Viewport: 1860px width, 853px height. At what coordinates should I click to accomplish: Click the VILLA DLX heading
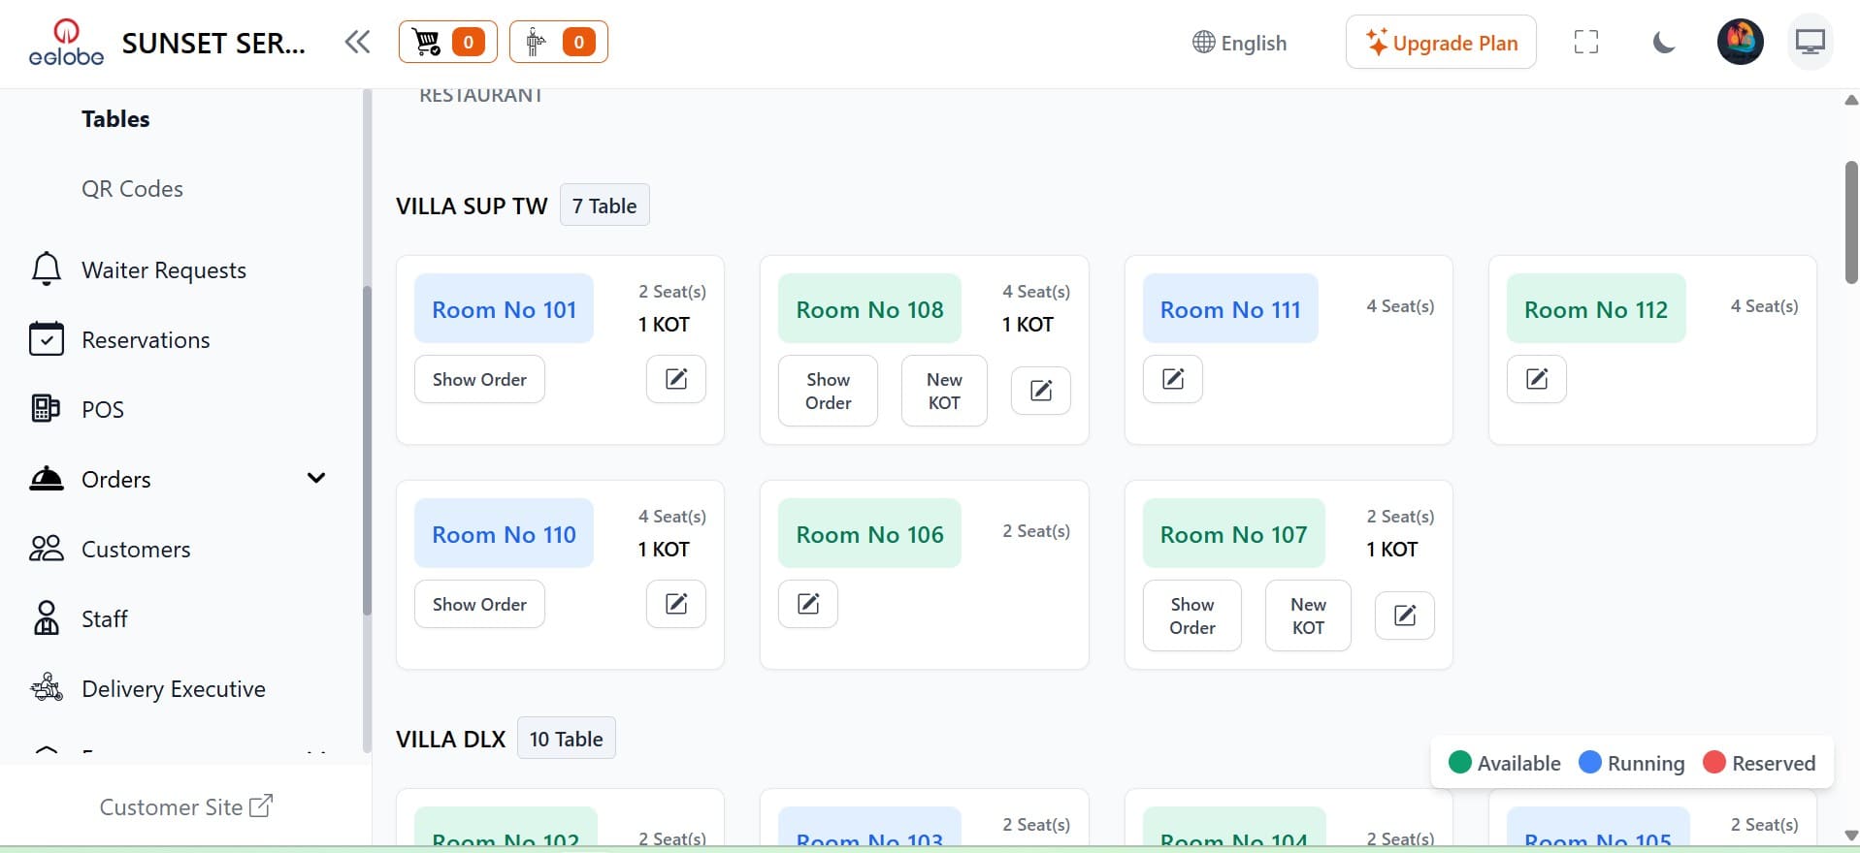pyautogui.click(x=451, y=739)
